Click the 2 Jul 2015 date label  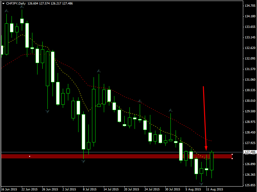pyautogui.click(x=69, y=189)
